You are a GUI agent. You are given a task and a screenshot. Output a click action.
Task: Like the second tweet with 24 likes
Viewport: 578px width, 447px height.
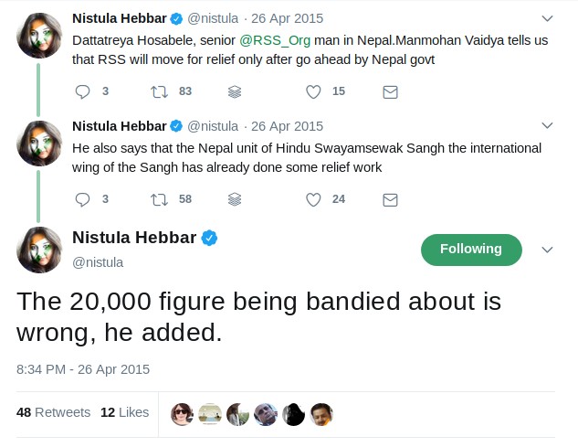coord(313,199)
